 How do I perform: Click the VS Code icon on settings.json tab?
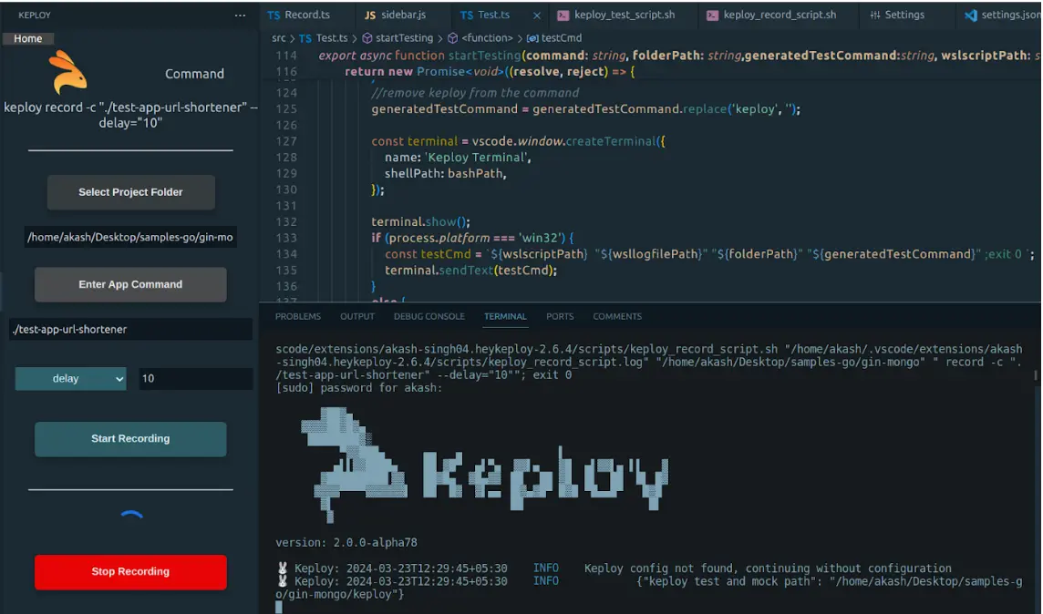970,15
